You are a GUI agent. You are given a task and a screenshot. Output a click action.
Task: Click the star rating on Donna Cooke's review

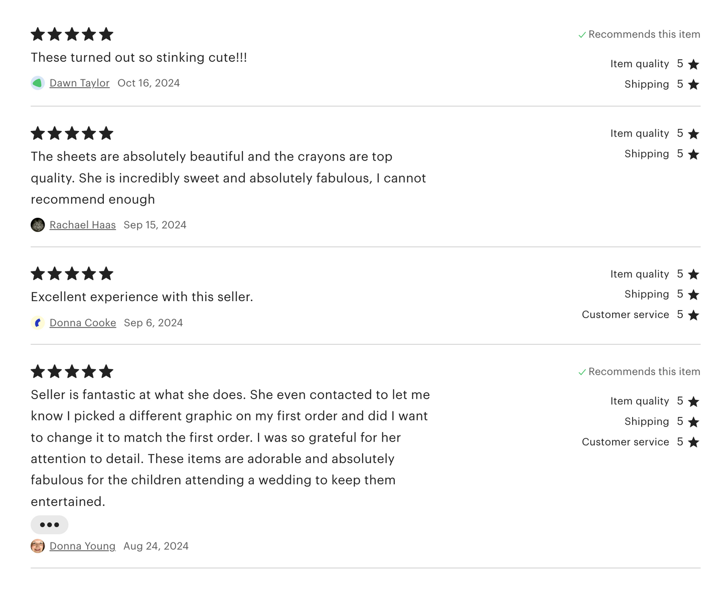pyautogui.click(x=72, y=274)
